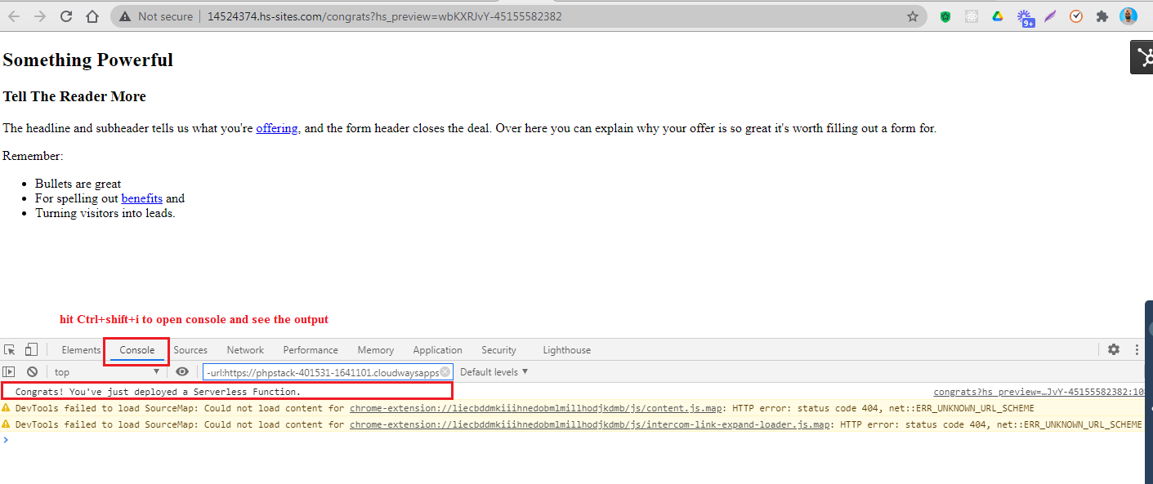Click inside the console filter input field
This screenshot has width=1153, height=484.
(327, 371)
